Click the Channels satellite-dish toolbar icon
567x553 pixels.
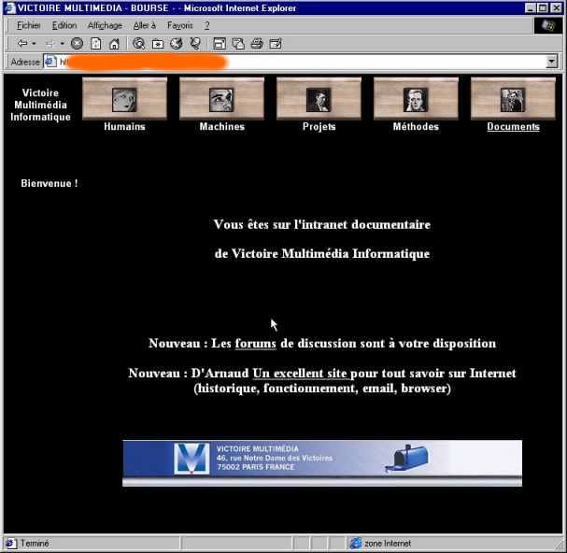195,44
